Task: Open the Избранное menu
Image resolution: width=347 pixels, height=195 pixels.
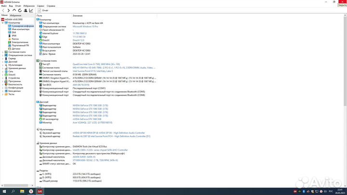Action: [x=29, y=6]
